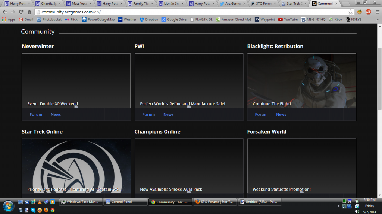Expand the bookmarks bar overflow chevron

pos(378,19)
